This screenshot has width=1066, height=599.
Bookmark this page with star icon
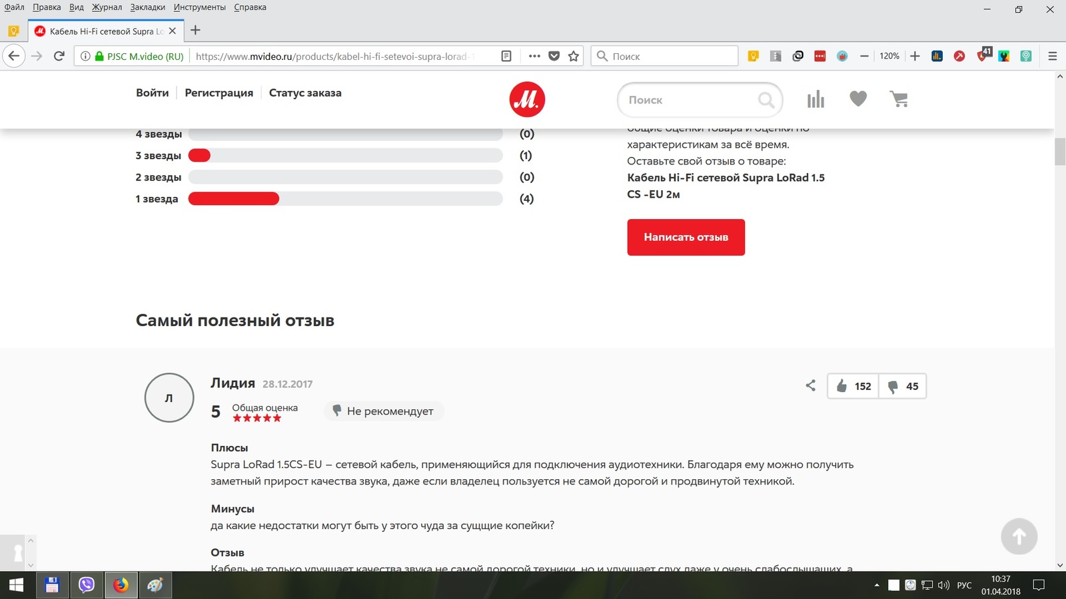pos(574,57)
